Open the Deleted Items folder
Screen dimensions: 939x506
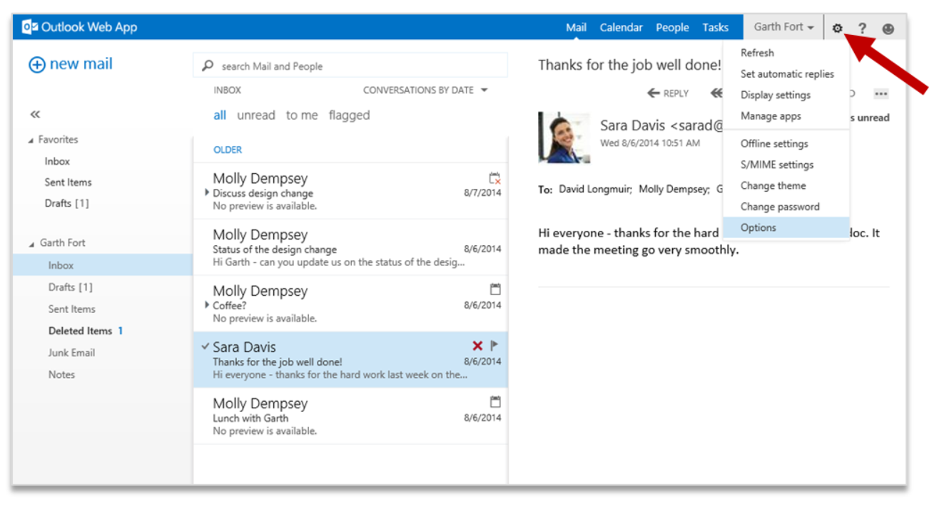(x=80, y=331)
